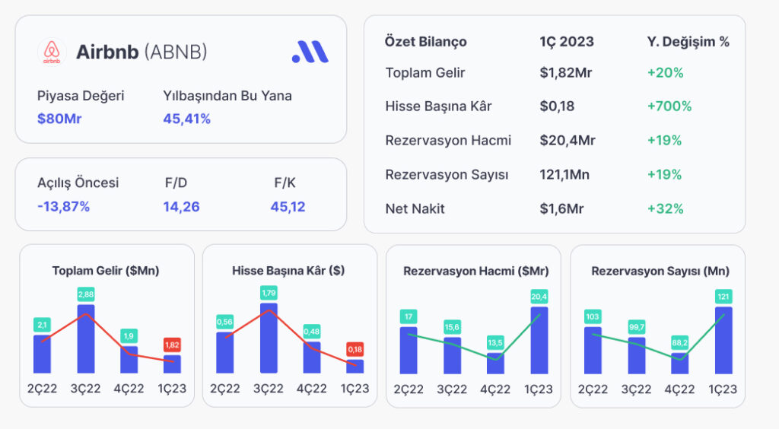
Task: Click the Hisse Başına Kâr ($) chart title
Action: (x=288, y=271)
